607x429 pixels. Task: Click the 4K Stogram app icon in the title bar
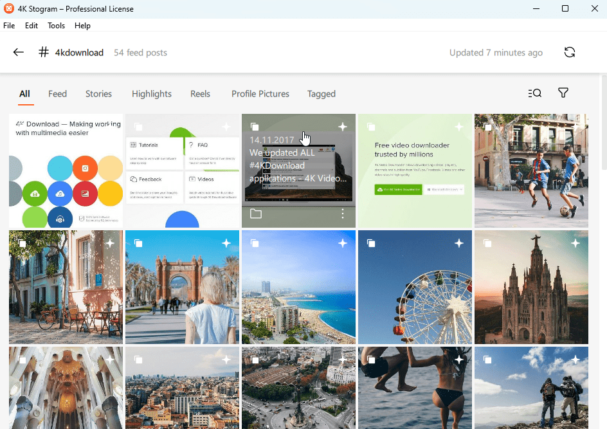[8, 8]
